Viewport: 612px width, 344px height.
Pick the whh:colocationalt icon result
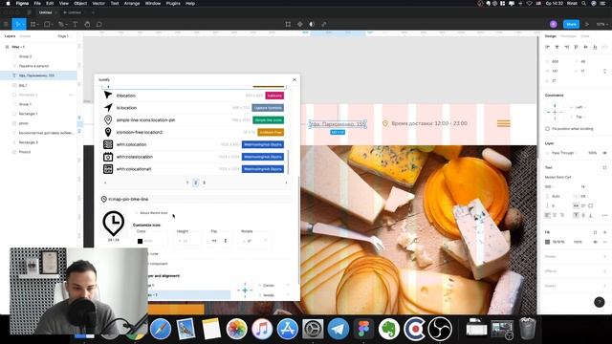[x=108, y=169]
